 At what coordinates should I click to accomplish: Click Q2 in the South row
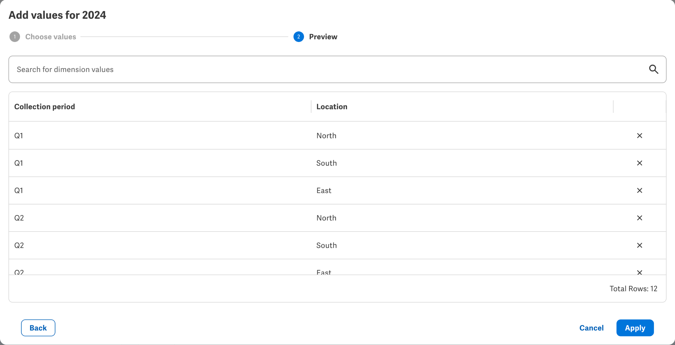[19, 245]
